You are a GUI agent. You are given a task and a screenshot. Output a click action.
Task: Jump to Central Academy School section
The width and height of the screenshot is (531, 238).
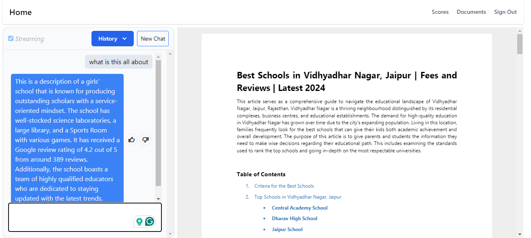300,208
